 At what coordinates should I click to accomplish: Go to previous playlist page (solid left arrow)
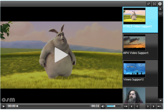pos(131,106)
